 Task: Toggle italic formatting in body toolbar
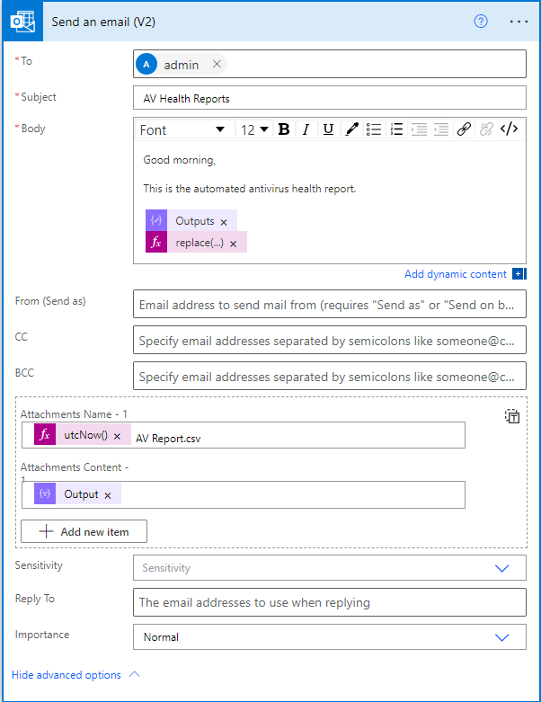[306, 129]
